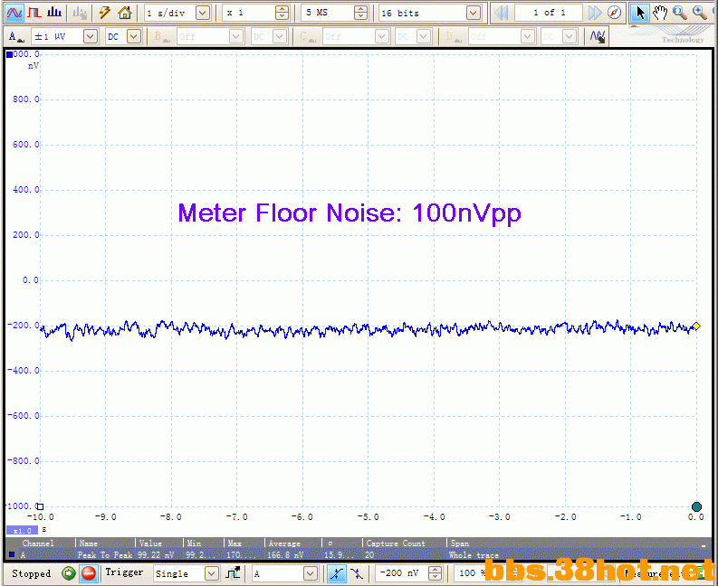
Task: Open Channel D options button
Action: click(454, 36)
